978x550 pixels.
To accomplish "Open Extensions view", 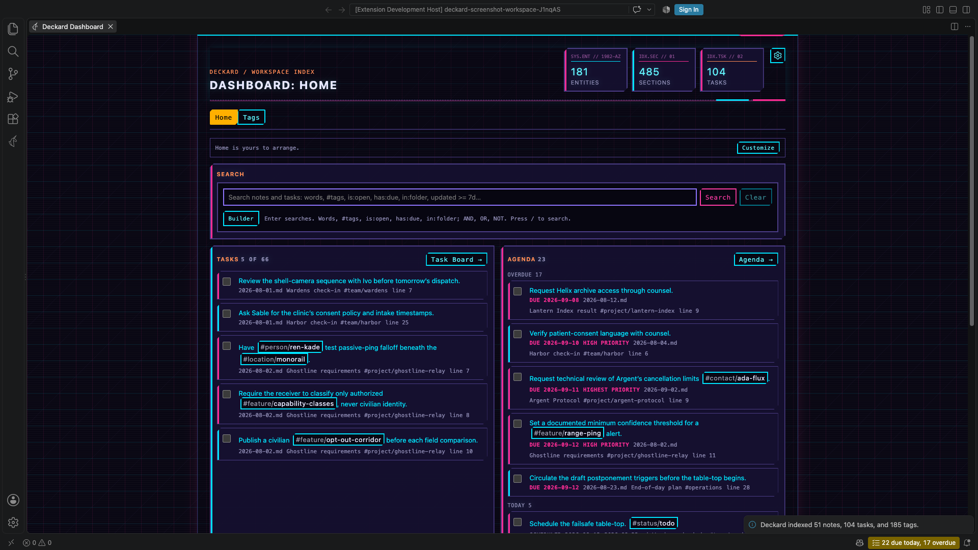I will [13, 119].
